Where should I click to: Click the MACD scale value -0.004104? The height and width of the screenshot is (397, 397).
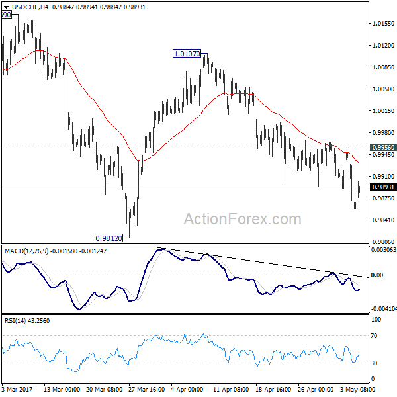click(384, 308)
